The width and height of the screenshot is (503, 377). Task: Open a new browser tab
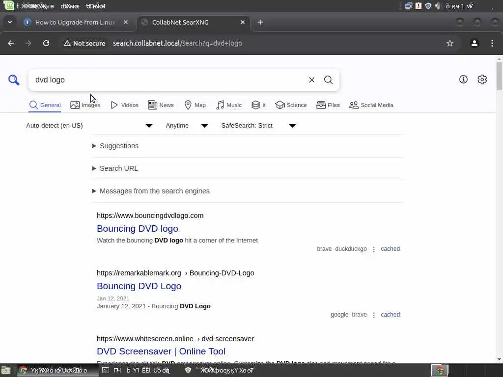[x=260, y=22]
